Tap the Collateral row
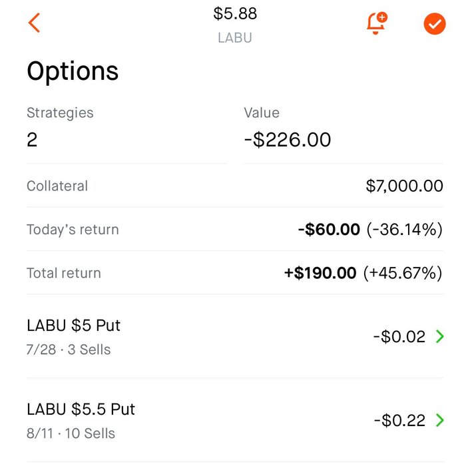This screenshot has width=470, height=466. pyautogui.click(x=235, y=186)
